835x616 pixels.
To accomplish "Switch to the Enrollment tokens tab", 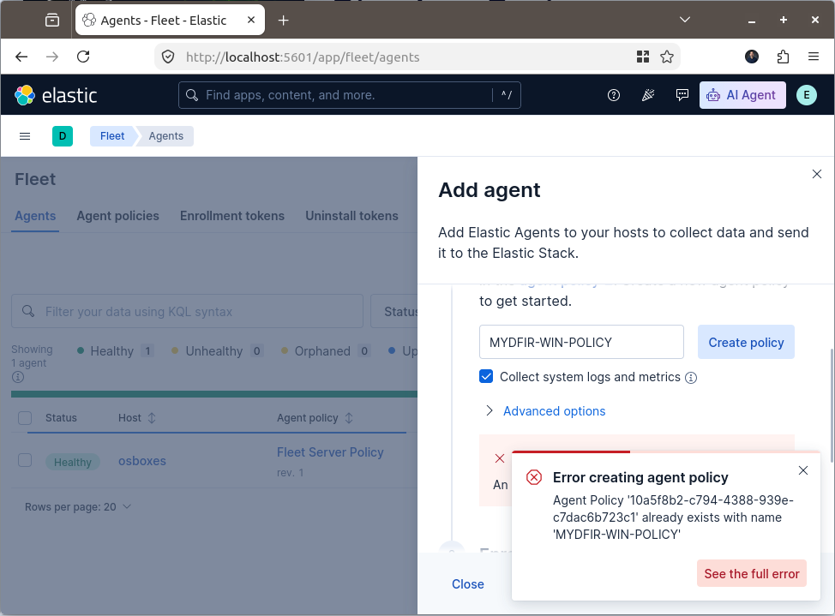I will click(x=232, y=216).
